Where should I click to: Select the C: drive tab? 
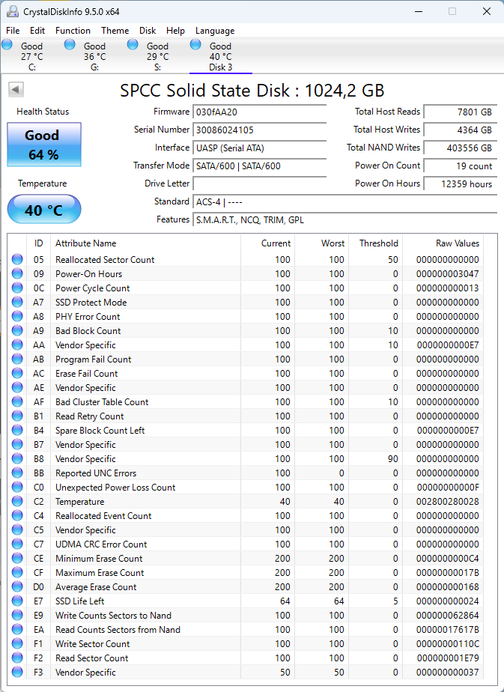coord(31,56)
